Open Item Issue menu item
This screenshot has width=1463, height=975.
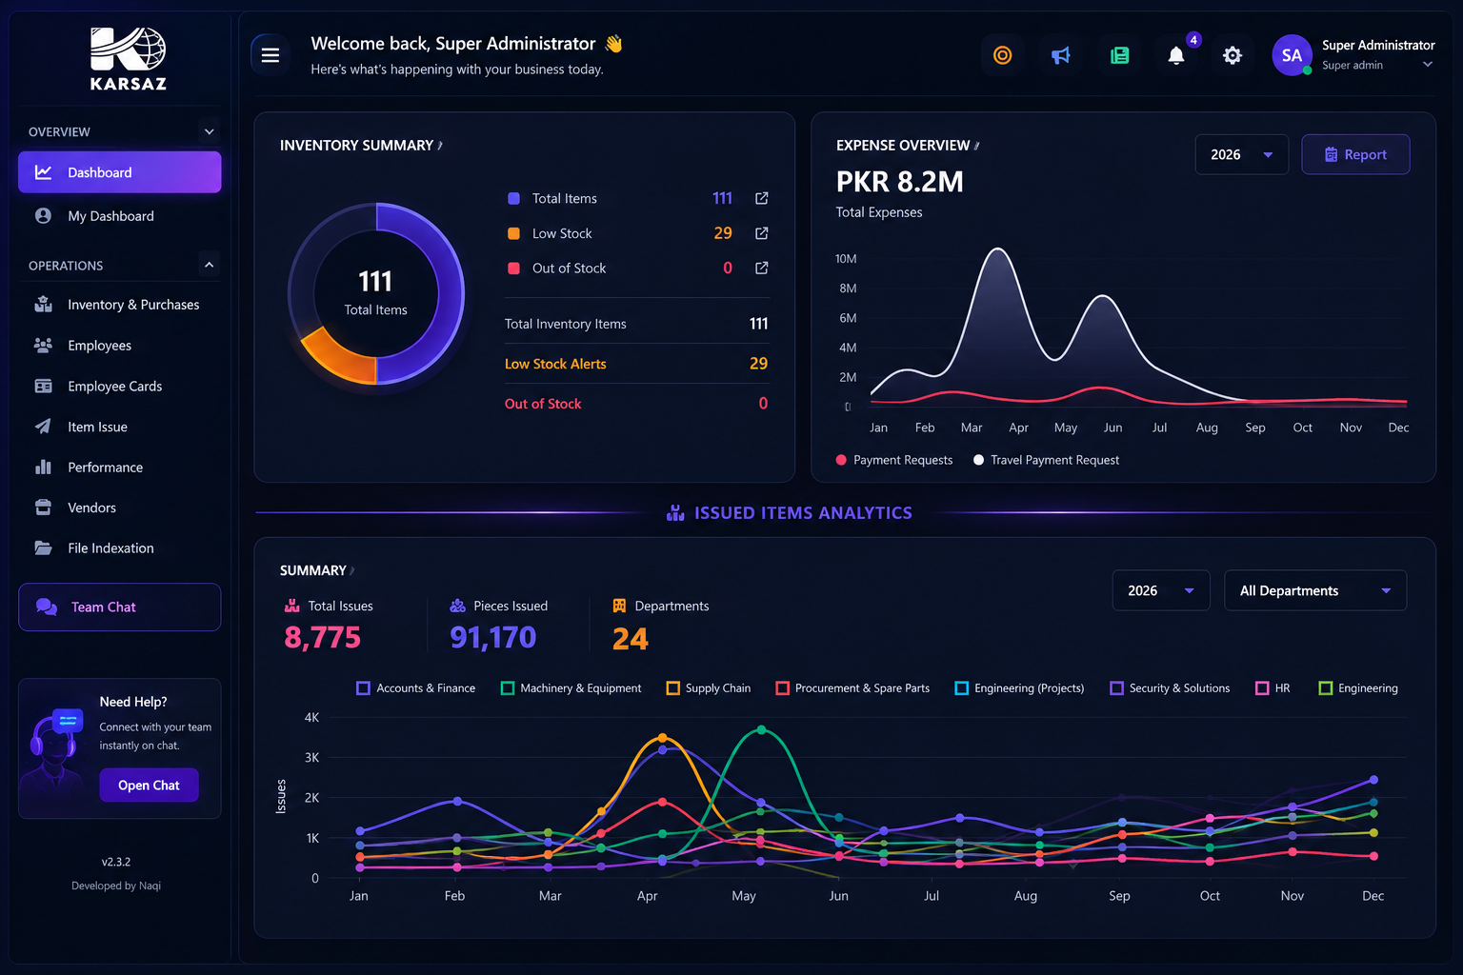pyautogui.click(x=119, y=427)
